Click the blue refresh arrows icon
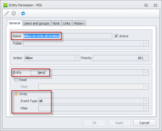This screenshot has width=162, height=131. click(x=23, y=13)
